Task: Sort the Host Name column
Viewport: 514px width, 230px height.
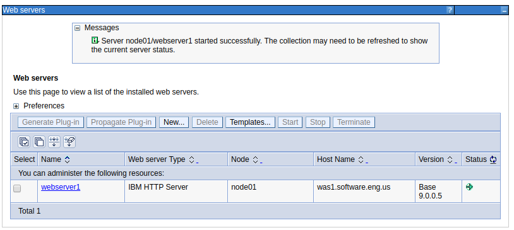Action: [x=361, y=159]
